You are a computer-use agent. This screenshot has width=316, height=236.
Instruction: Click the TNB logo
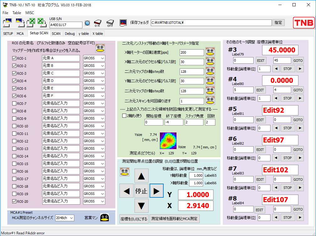[304, 23]
